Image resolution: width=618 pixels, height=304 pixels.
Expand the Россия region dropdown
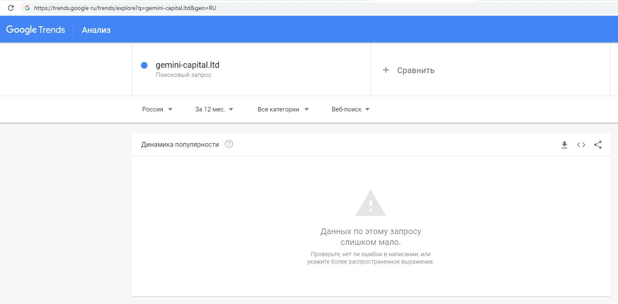click(x=157, y=109)
